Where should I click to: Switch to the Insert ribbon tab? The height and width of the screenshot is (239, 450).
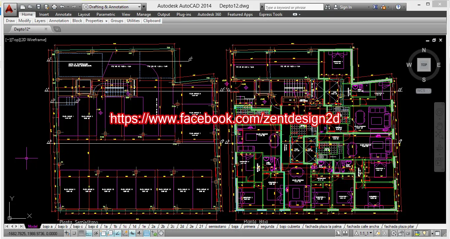coord(44,14)
